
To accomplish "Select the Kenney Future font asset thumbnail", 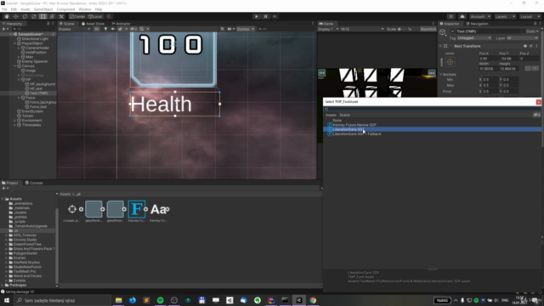I will (136, 209).
